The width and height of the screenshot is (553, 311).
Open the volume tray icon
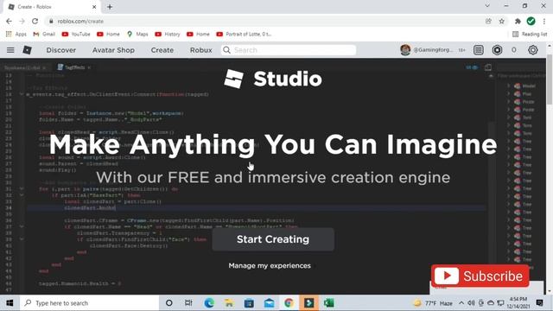tap(471, 303)
